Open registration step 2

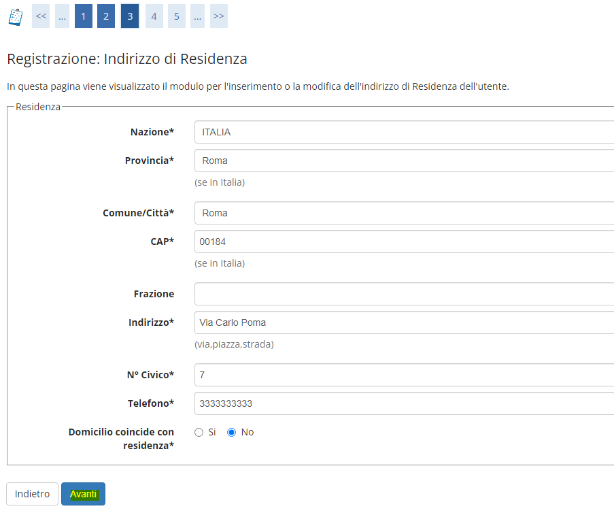[105, 16]
